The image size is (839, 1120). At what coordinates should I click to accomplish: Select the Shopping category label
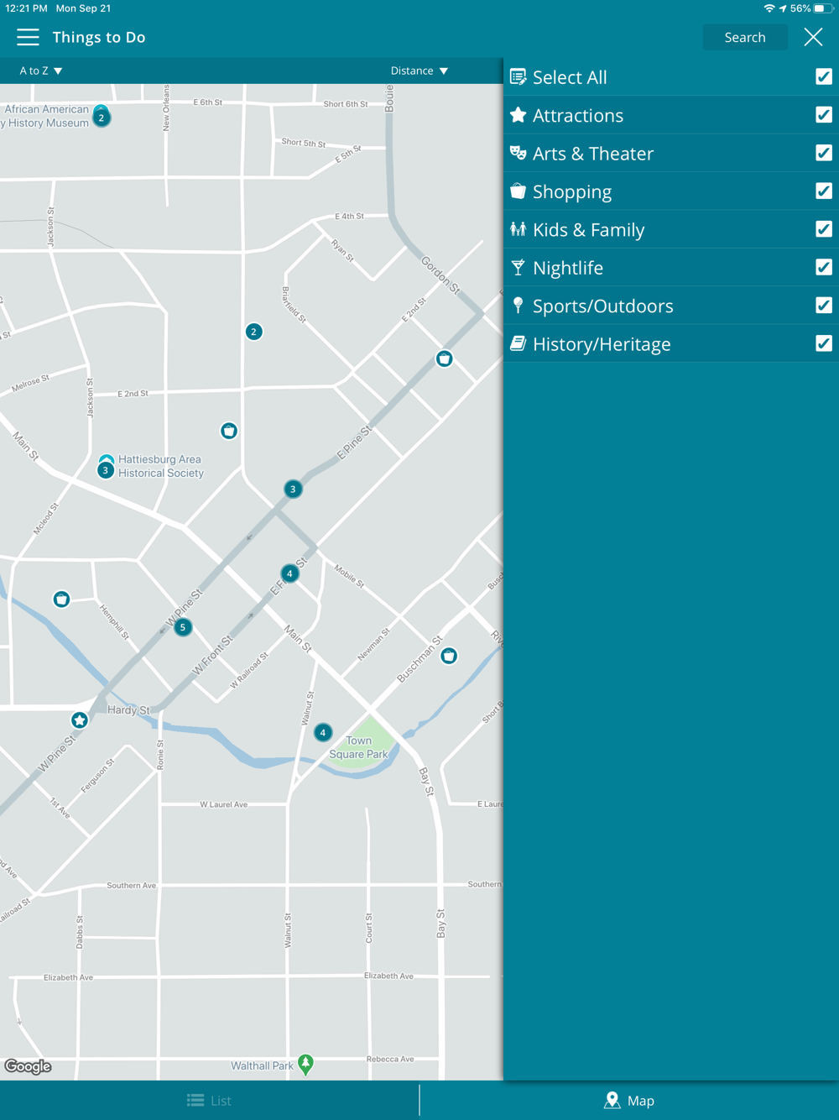572,192
